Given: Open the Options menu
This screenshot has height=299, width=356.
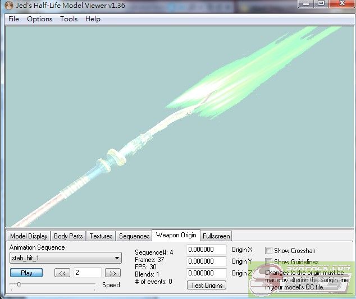Looking at the screenshot, I should [x=39, y=19].
